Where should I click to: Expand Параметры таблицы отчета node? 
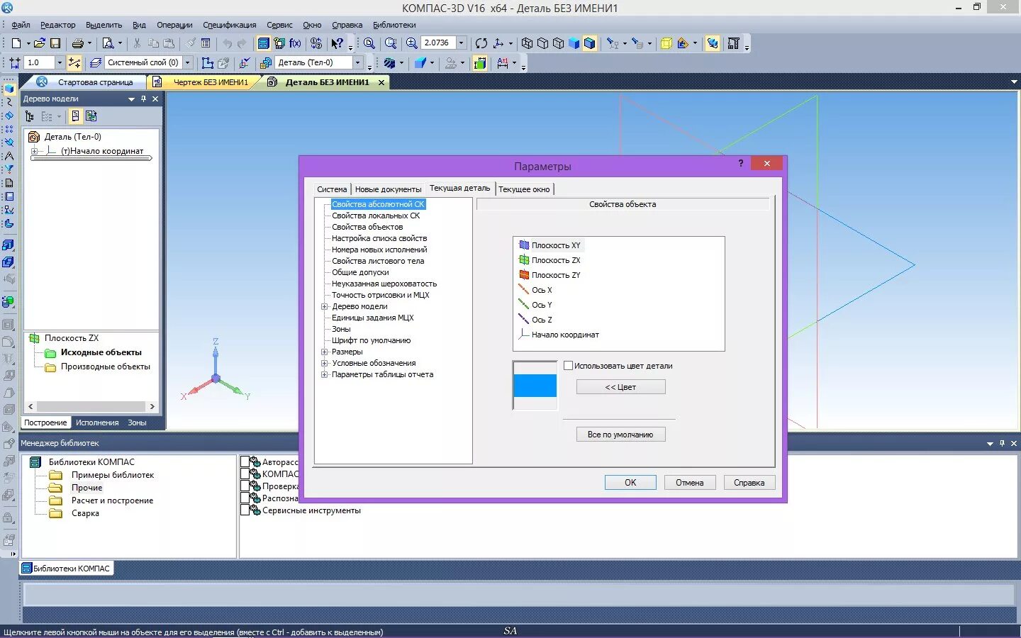325,374
